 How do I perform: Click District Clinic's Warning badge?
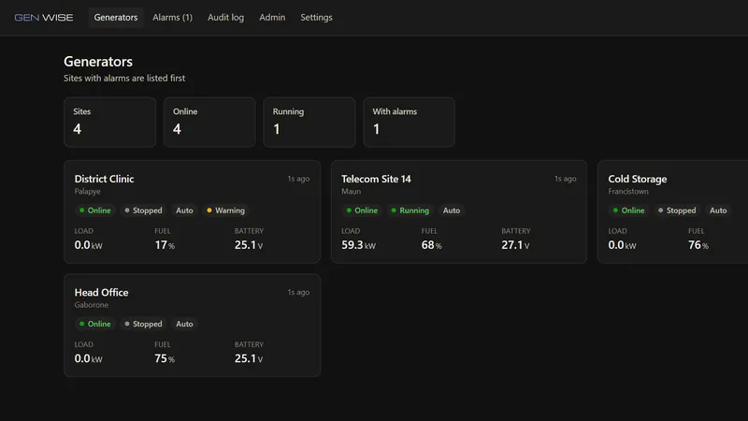pyautogui.click(x=225, y=210)
